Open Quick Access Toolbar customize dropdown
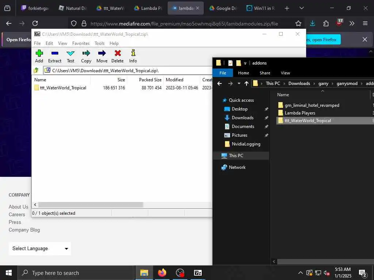The height and width of the screenshot is (280, 374). pos(245,63)
